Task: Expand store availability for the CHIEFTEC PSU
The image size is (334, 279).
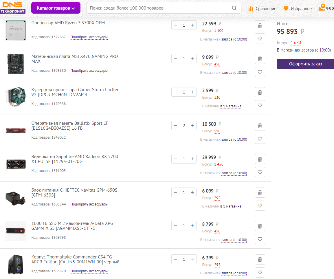Action: [231, 206]
